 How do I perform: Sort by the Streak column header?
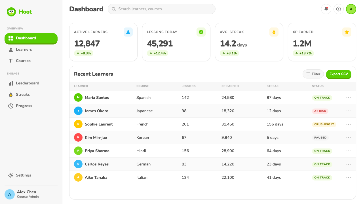pos(273,86)
